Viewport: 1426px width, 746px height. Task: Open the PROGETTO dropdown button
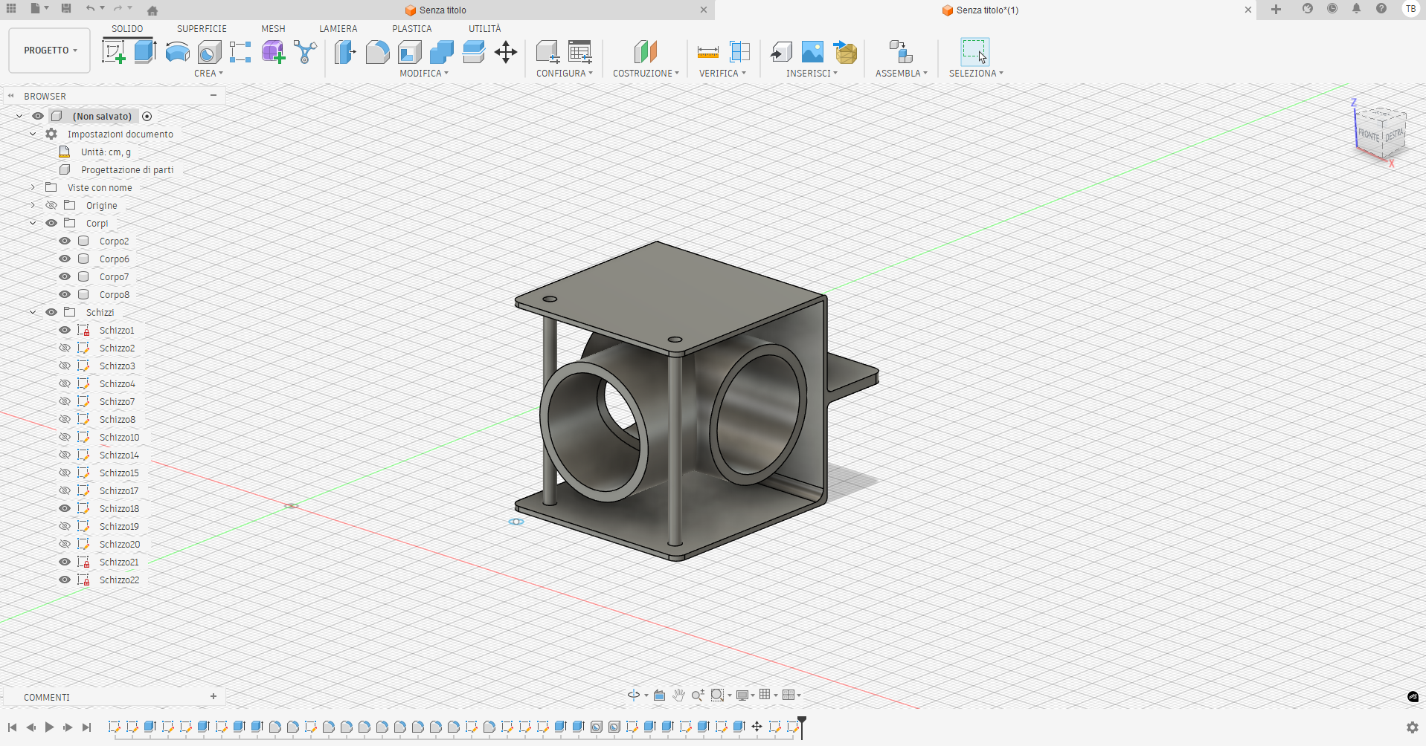49,51
